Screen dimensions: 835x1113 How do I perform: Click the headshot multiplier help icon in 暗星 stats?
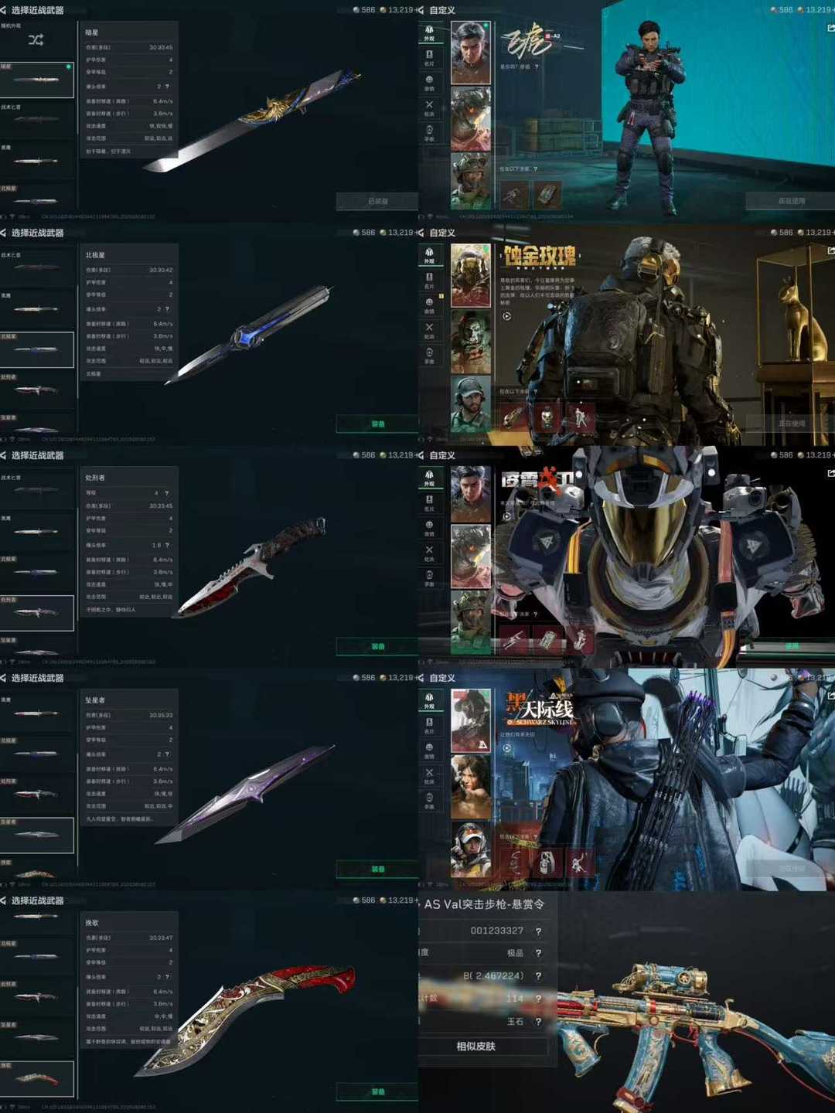[167, 87]
